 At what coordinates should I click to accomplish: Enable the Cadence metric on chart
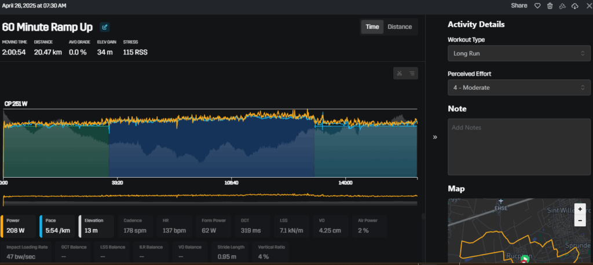pos(136,226)
